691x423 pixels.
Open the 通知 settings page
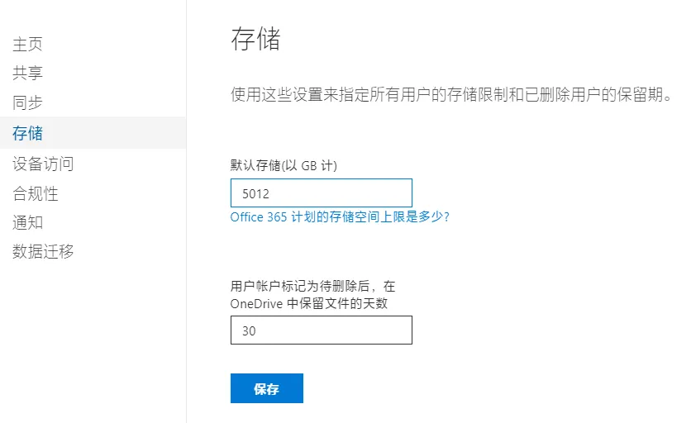[x=27, y=222]
